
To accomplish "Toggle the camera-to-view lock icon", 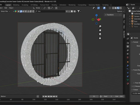I will click(100, 38).
